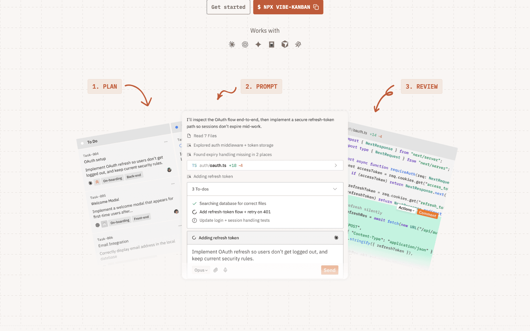
Task: Expand the "3 To-dos" list chevron
Action: (x=335, y=189)
